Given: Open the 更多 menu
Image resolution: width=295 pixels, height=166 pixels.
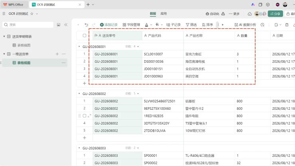Looking at the screenshot, I should 234,14.
